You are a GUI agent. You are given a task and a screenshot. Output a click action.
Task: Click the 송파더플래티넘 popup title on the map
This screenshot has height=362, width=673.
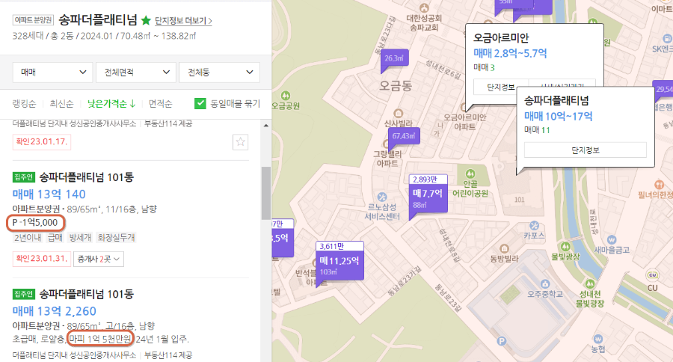[x=556, y=101]
